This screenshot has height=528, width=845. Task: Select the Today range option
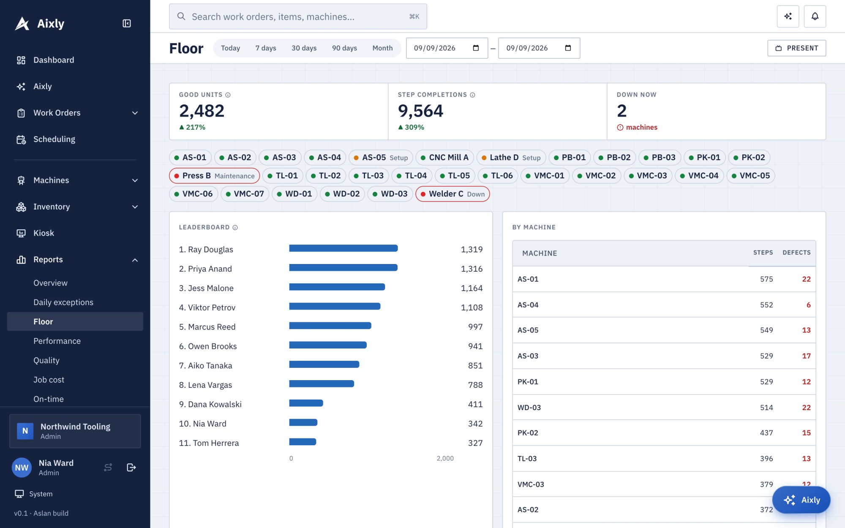(x=230, y=48)
